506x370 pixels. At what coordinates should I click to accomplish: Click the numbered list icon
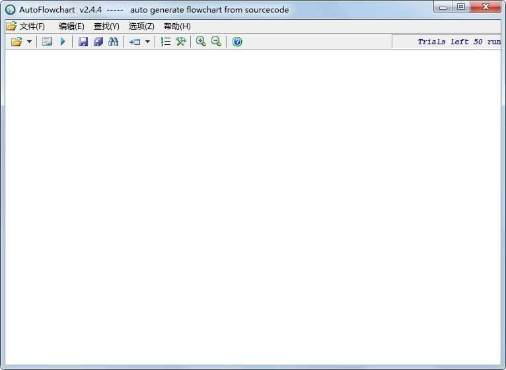coord(166,42)
